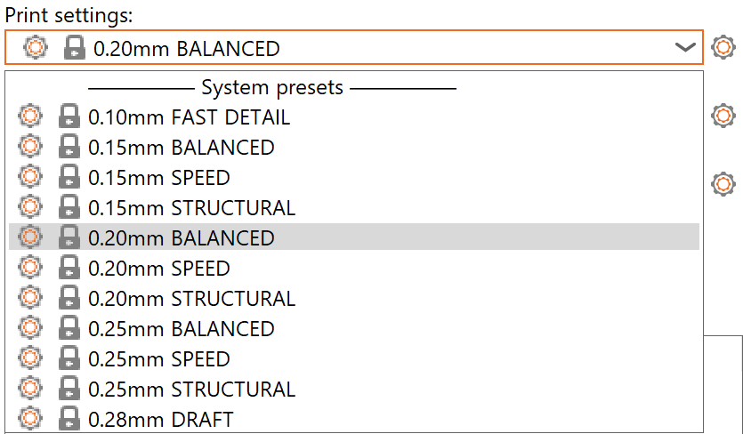
Task: Select the 0.25mm STRUCTURAL preset
Action: tap(191, 390)
